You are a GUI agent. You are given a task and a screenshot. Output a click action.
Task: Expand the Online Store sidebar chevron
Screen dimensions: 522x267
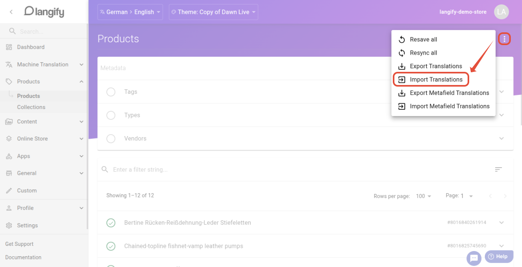(81, 139)
